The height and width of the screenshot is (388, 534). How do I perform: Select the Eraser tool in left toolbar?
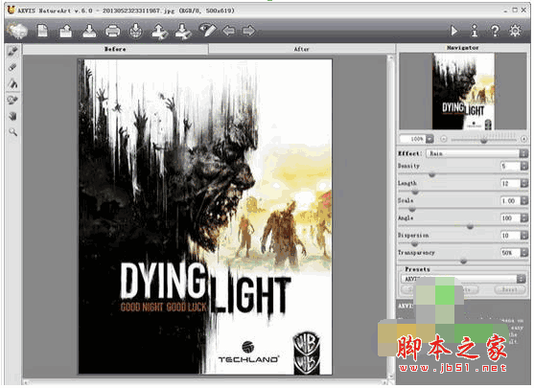click(12, 67)
